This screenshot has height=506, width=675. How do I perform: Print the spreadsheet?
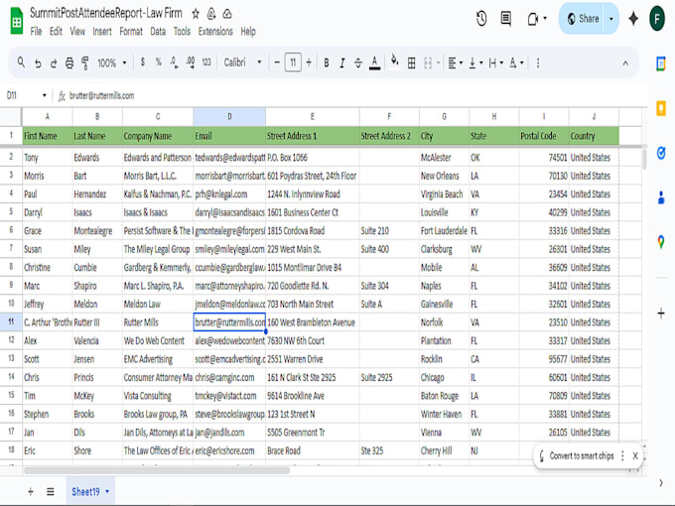coord(69,63)
